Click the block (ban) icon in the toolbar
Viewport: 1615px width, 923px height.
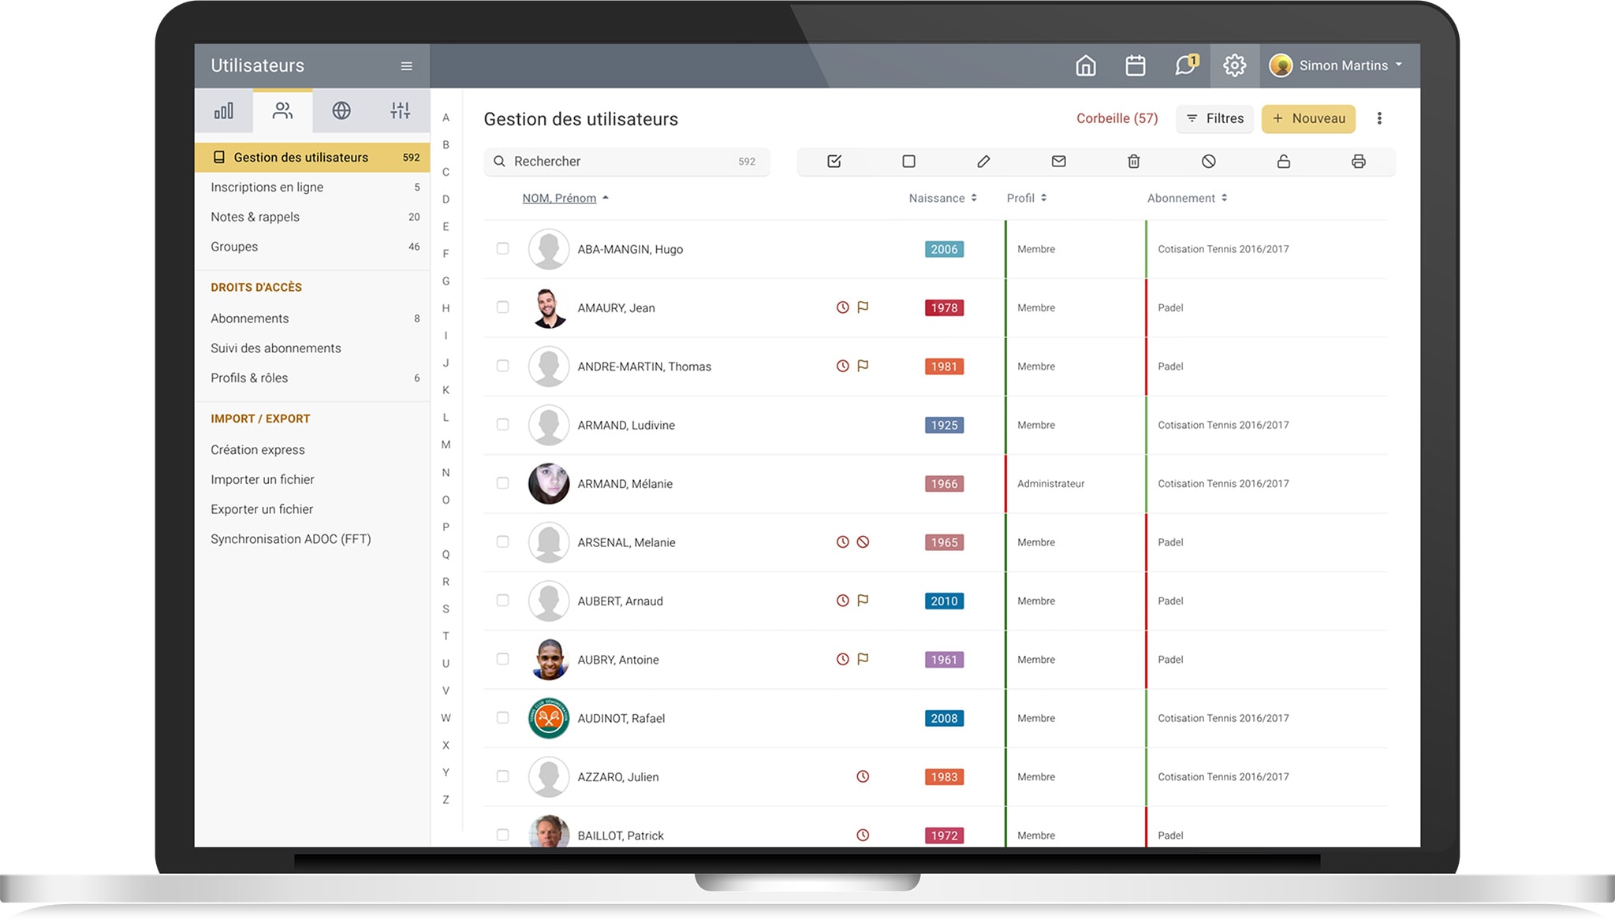pos(1208,162)
